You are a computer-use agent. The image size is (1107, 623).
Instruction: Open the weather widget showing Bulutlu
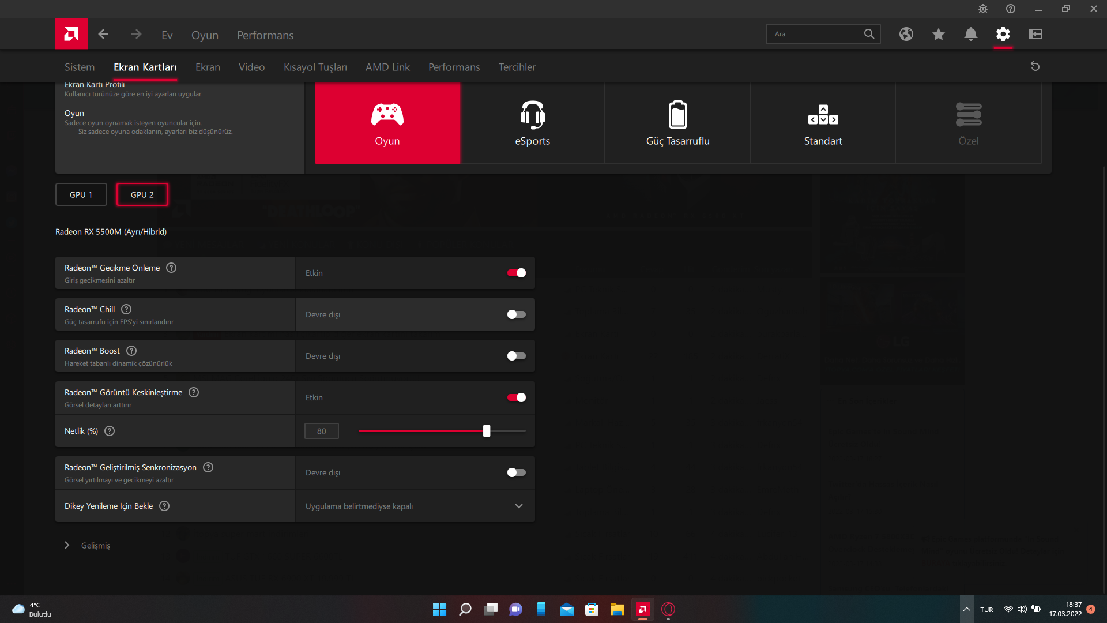coord(32,609)
